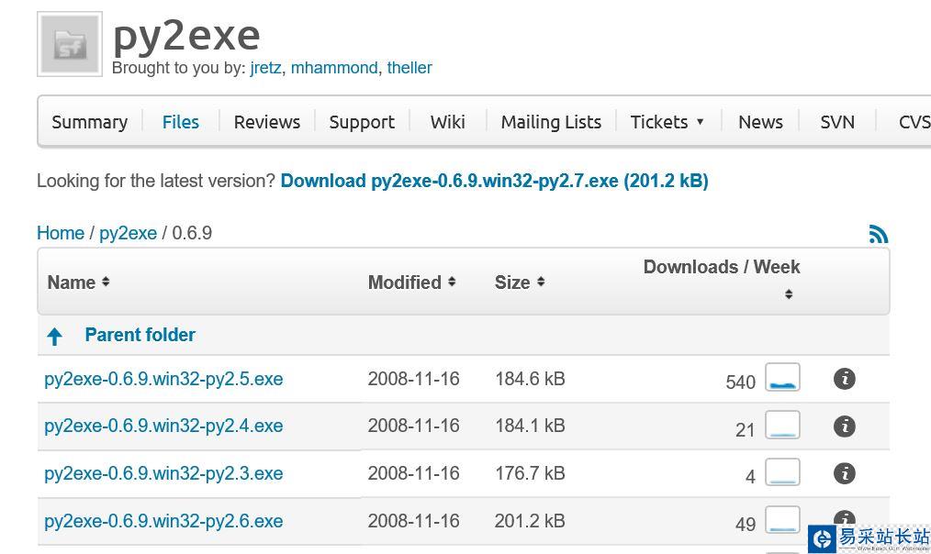This screenshot has height=554, width=931.
Task: Click the py2exe project logo icon
Action: pyautogui.click(x=70, y=44)
